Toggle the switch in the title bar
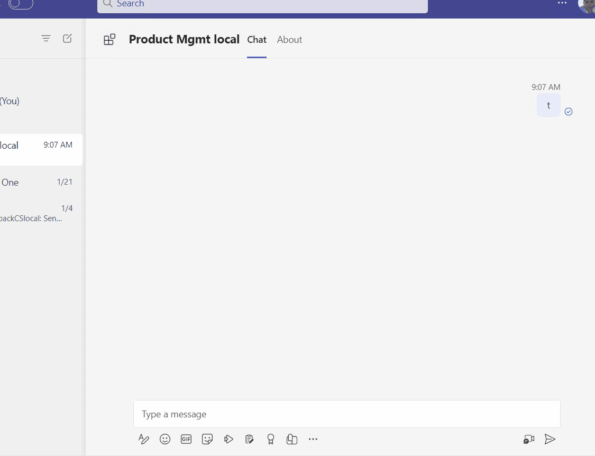 21,4
